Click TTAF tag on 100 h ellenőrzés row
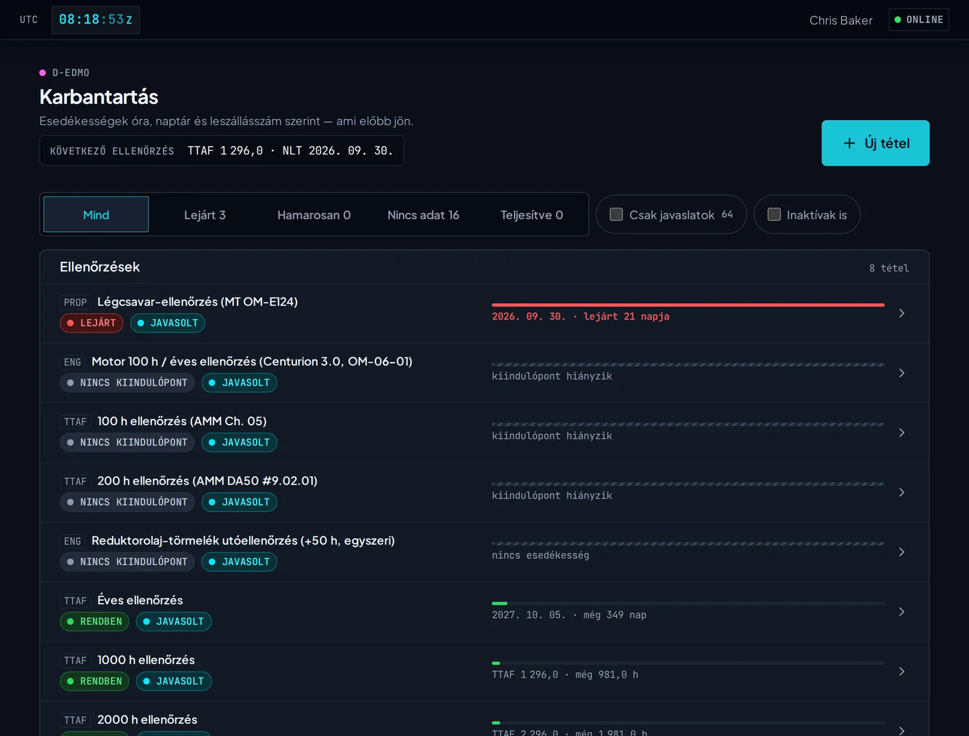 tap(75, 422)
